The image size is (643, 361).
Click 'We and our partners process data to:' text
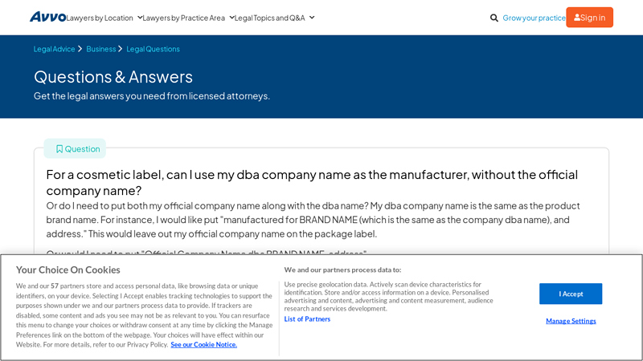[343, 270]
